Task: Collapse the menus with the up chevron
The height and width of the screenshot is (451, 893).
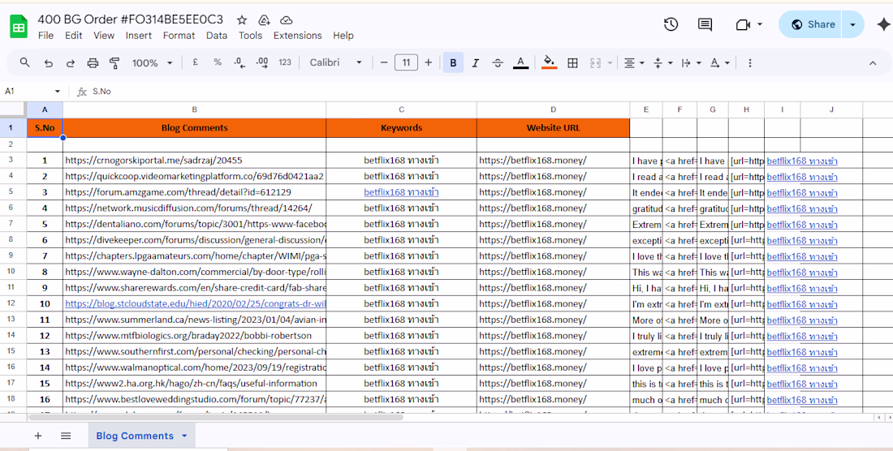Action: tap(873, 63)
